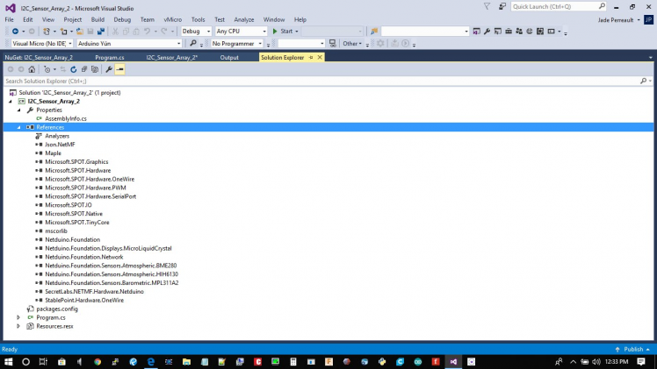Click the serial monitor icon on the Visual Micro toolbar

332,44
